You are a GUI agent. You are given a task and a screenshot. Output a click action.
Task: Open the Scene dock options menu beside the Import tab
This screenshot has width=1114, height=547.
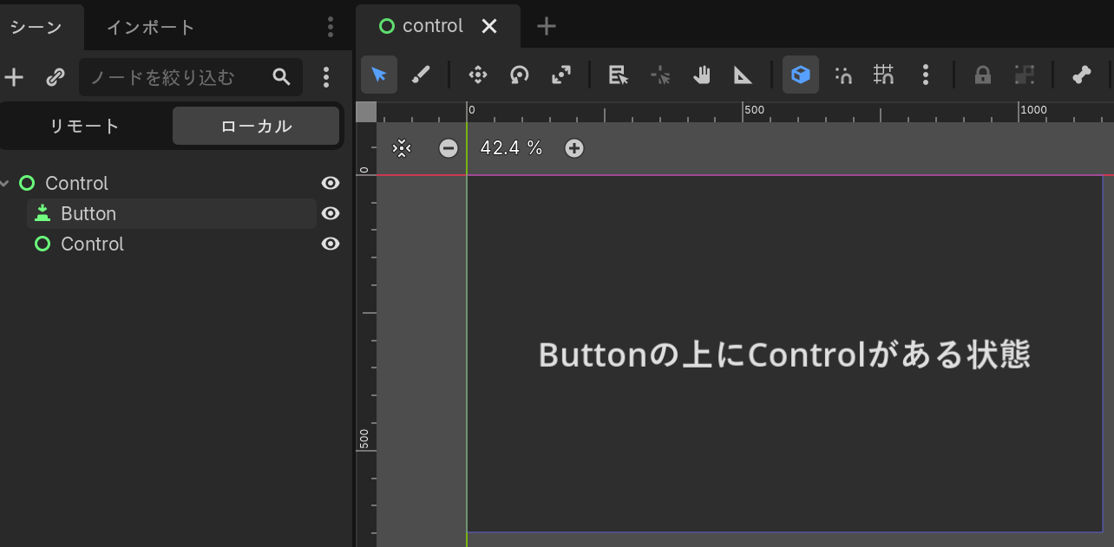click(331, 27)
